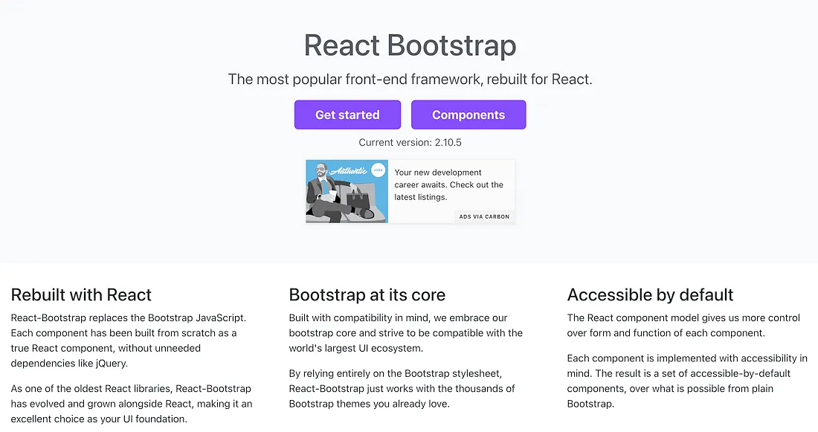Click paragraph starting "Built with compatibility in mind"
818x432 pixels.
pos(405,332)
